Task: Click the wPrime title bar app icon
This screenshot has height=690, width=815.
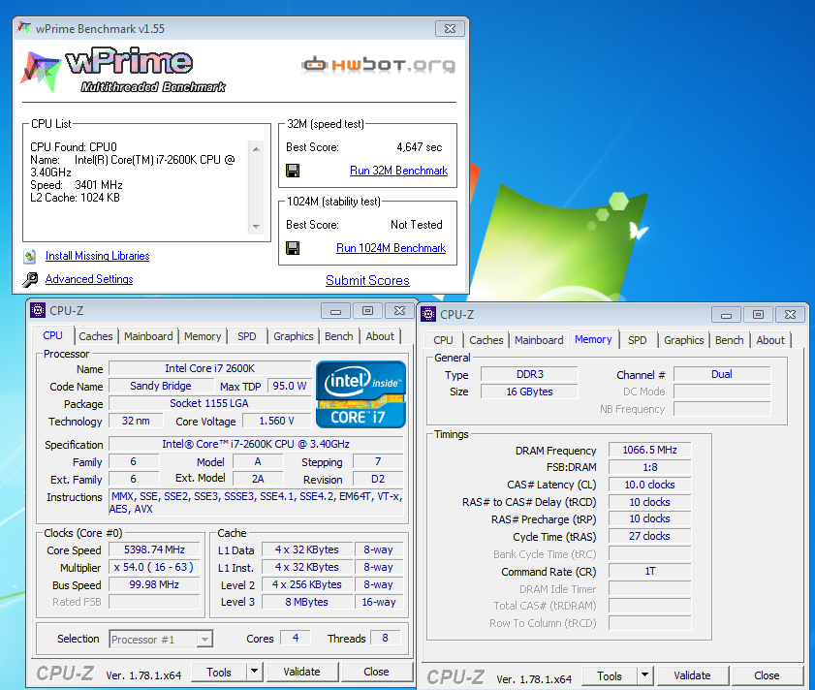Action: pyautogui.click(x=23, y=27)
